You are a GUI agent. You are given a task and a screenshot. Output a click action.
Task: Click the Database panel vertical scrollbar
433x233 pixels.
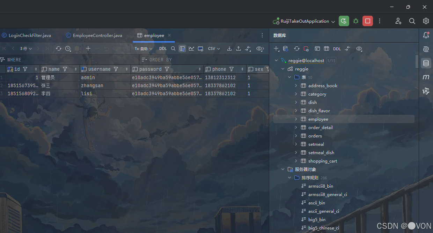[x=417, y=62]
